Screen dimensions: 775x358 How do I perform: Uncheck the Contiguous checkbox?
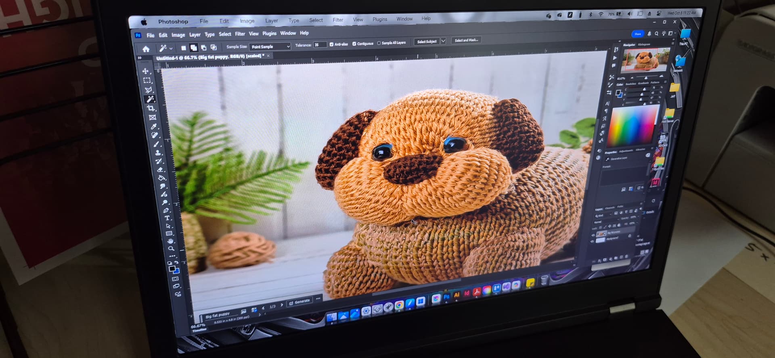point(354,44)
